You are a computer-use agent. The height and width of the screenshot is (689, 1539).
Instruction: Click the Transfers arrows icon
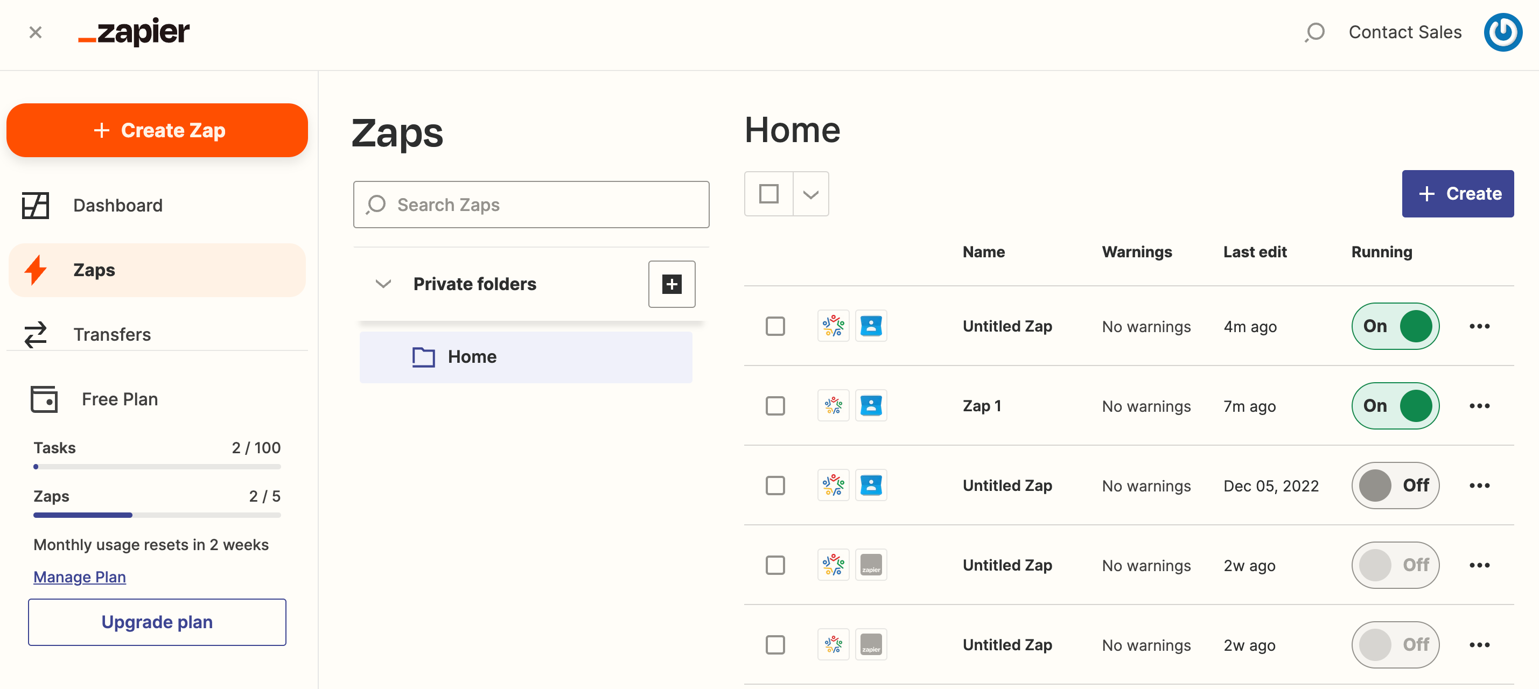click(x=35, y=334)
